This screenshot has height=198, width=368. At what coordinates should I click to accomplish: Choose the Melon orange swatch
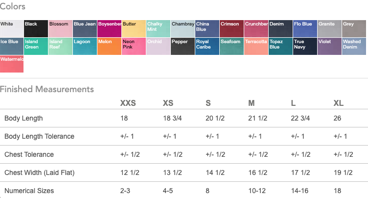110,46
